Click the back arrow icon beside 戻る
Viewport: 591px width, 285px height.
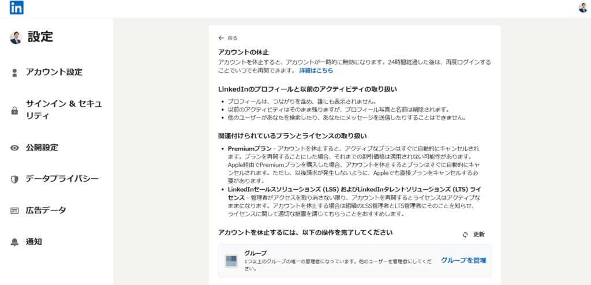[221, 38]
